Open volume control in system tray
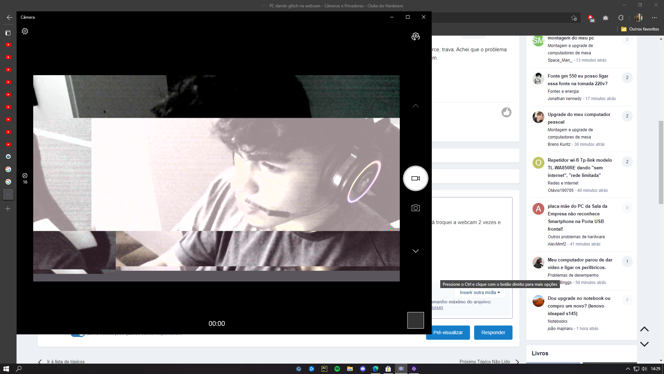 [644, 369]
